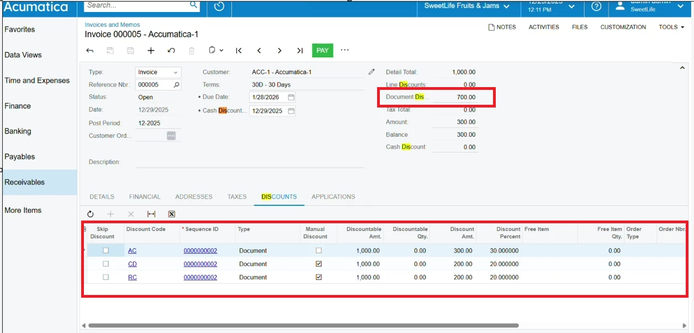Go to the last record
The height and width of the screenshot is (333, 694).
(x=300, y=50)
